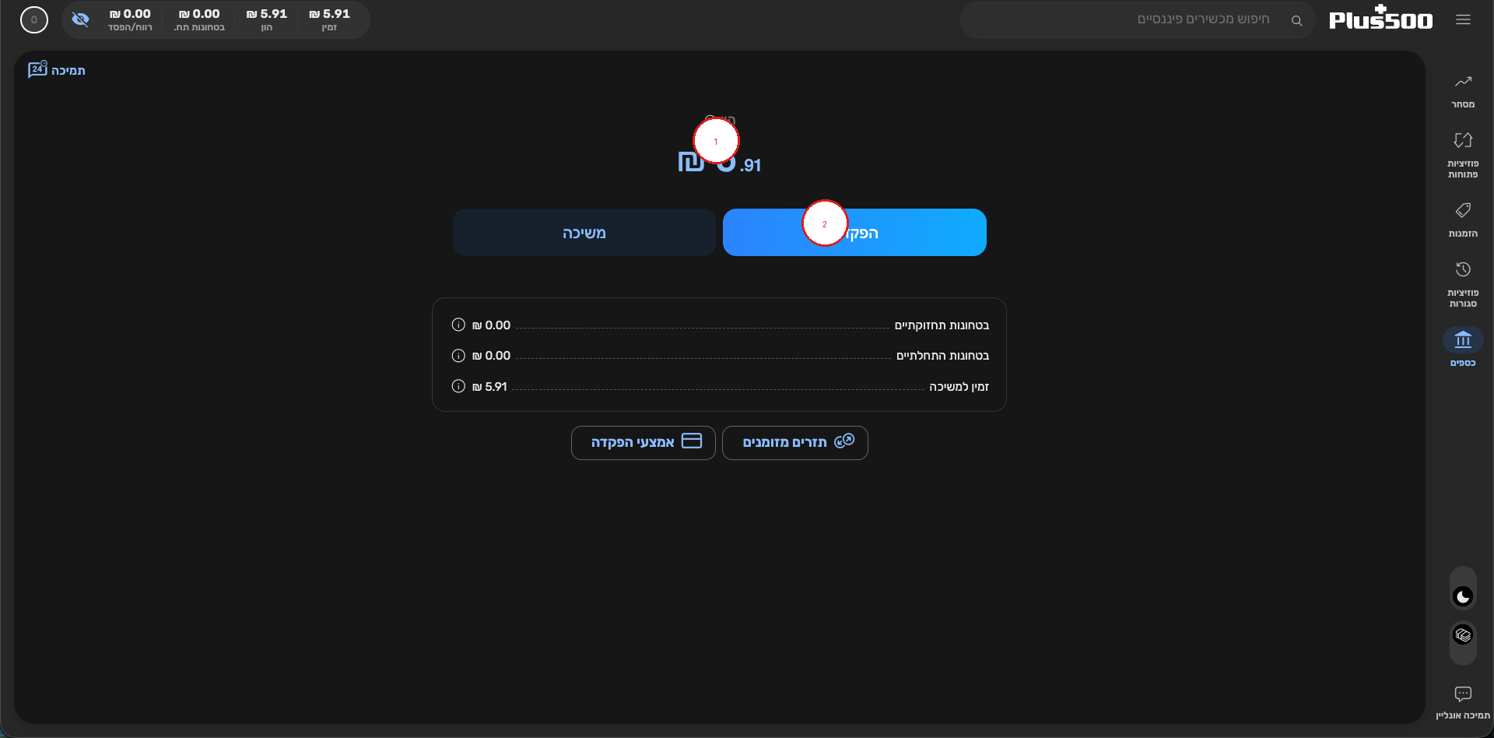This screenshot has width=1494, height=738.
Task: Open the hamburger main menu
Action: click(1463, 19)
